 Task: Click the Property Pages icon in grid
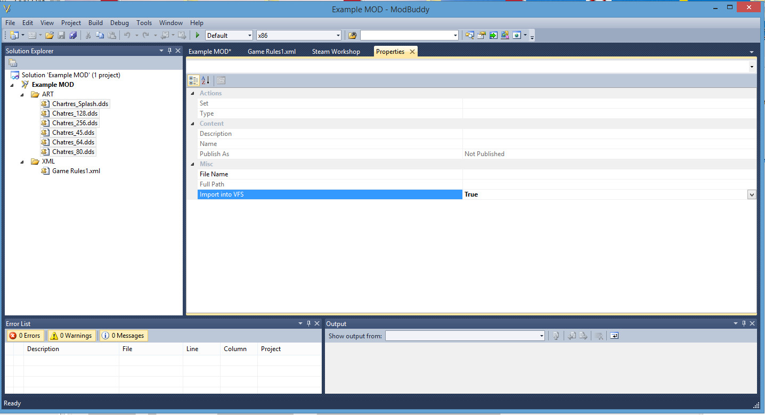pyautogui.click(x=221, y=80)
